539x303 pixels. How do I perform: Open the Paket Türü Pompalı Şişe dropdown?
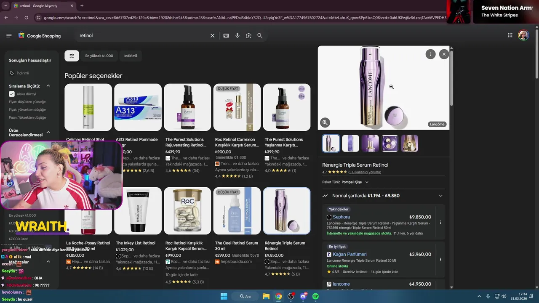click(355, 182)
